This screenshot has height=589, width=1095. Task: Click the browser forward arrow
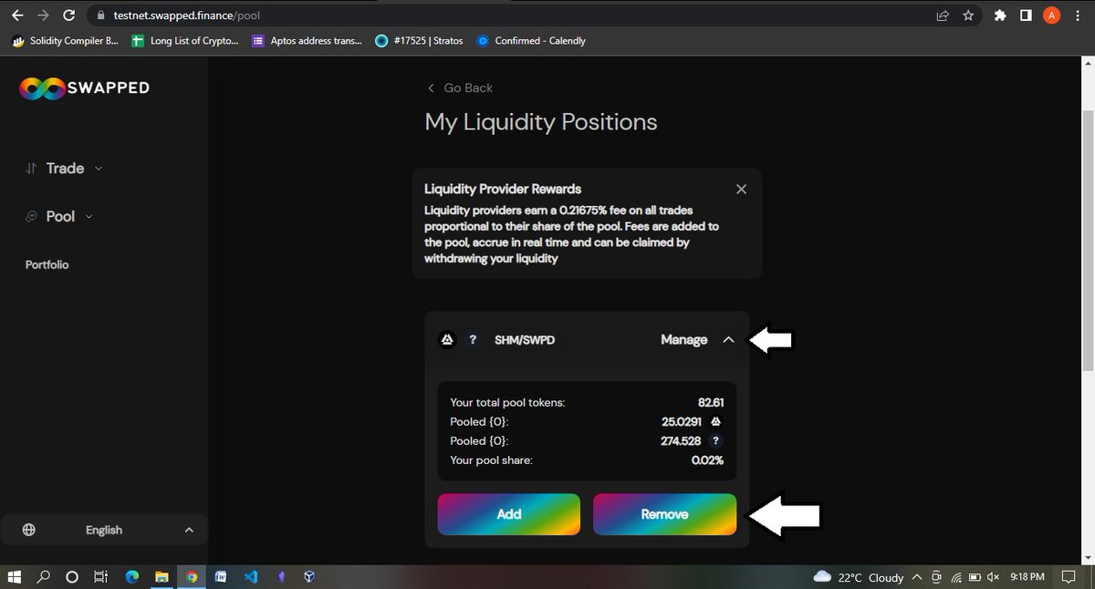[43, 15]
